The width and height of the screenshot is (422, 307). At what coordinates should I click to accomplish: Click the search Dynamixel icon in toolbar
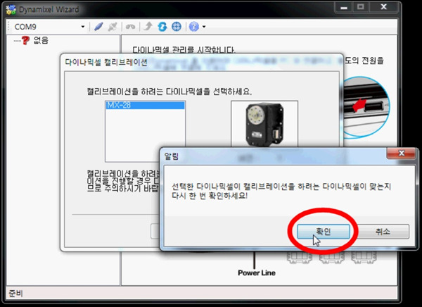point(130,27)
